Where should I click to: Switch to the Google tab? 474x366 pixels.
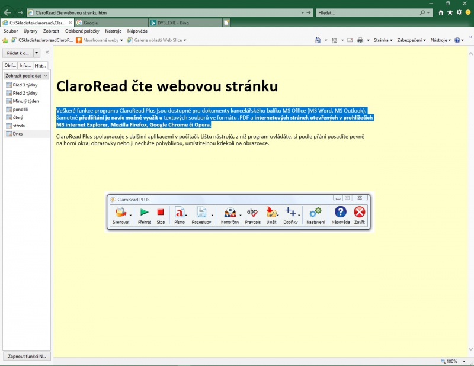(x=111, y=23)
